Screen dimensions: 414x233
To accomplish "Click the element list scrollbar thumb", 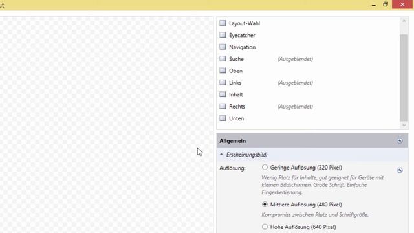I will point(404,78).
